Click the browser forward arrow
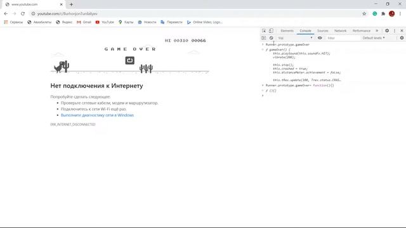406x228 pixels. click(x=14, y=14)
